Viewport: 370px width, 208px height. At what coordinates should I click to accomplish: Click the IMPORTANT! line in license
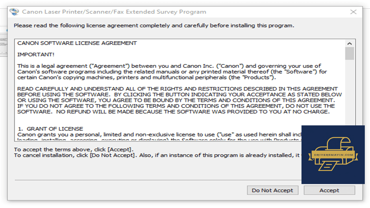pos(36,54)
